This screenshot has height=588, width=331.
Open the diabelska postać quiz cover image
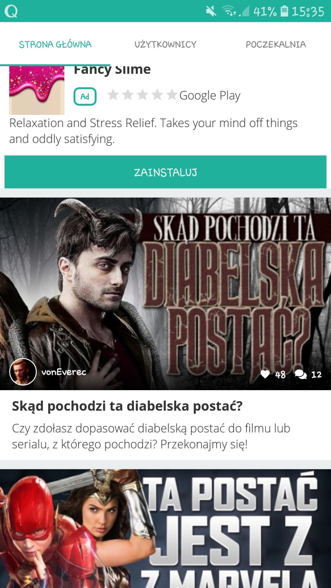click(x=165, y=294)
